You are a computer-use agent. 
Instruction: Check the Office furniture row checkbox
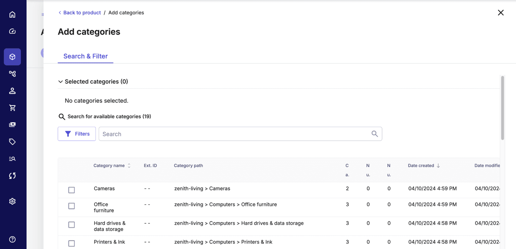tap(72, 206)
